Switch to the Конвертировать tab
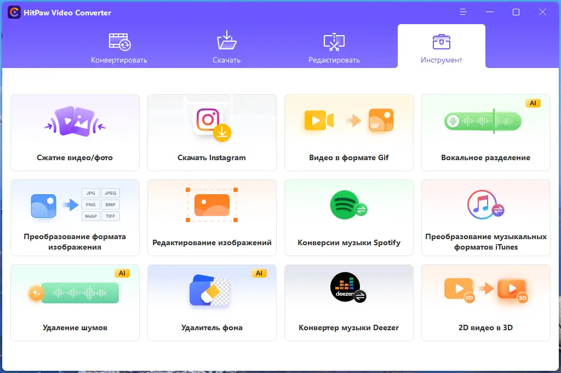This screenshot has width=561, height=373. (119, 48)
